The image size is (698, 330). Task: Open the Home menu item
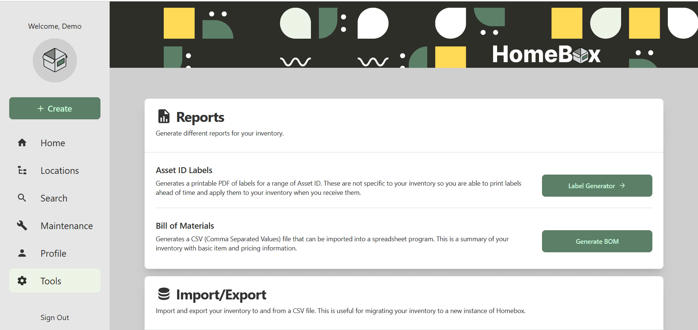click(x=53, y=143)
